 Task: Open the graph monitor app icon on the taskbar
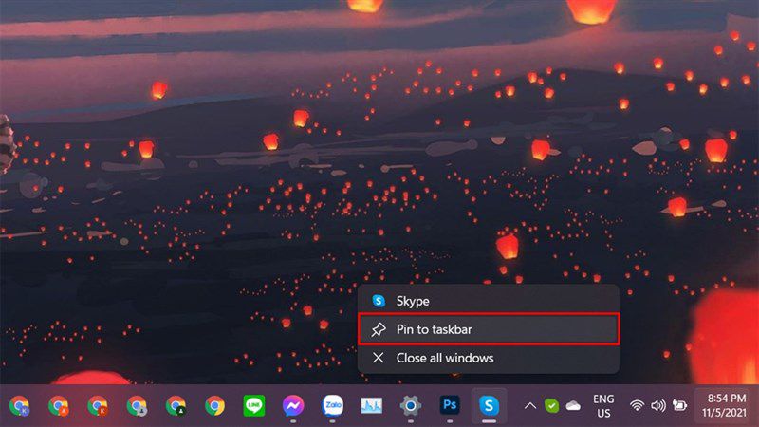371,406
